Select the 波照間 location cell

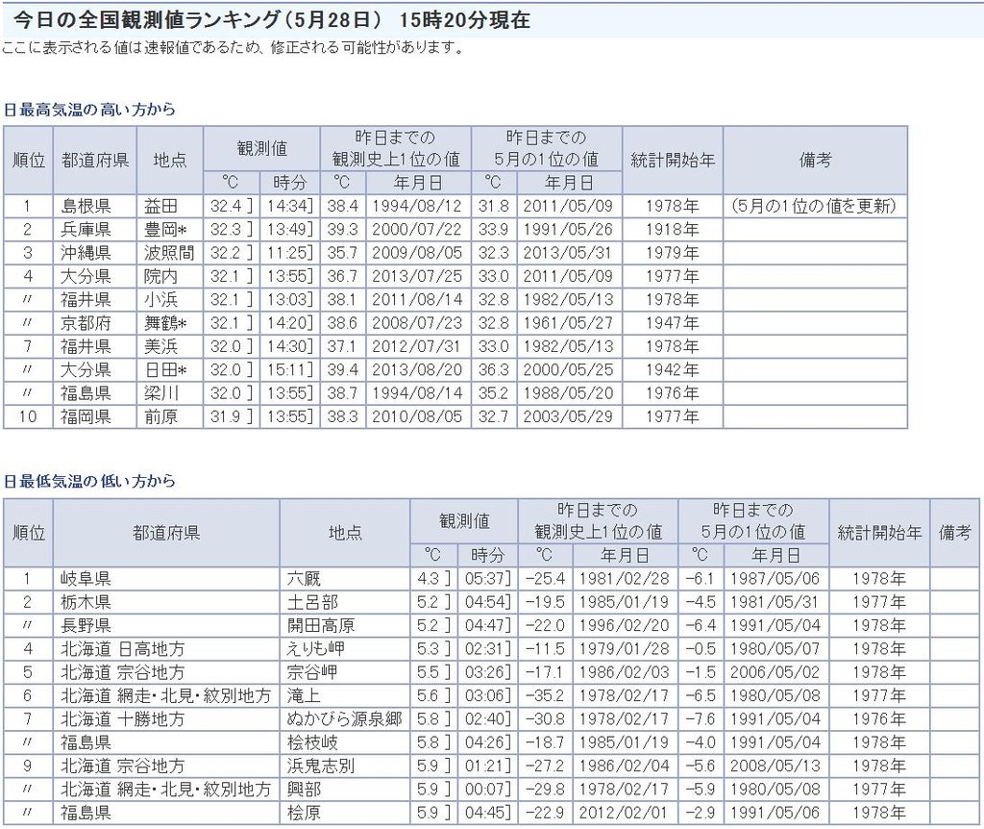coord(169,253)
